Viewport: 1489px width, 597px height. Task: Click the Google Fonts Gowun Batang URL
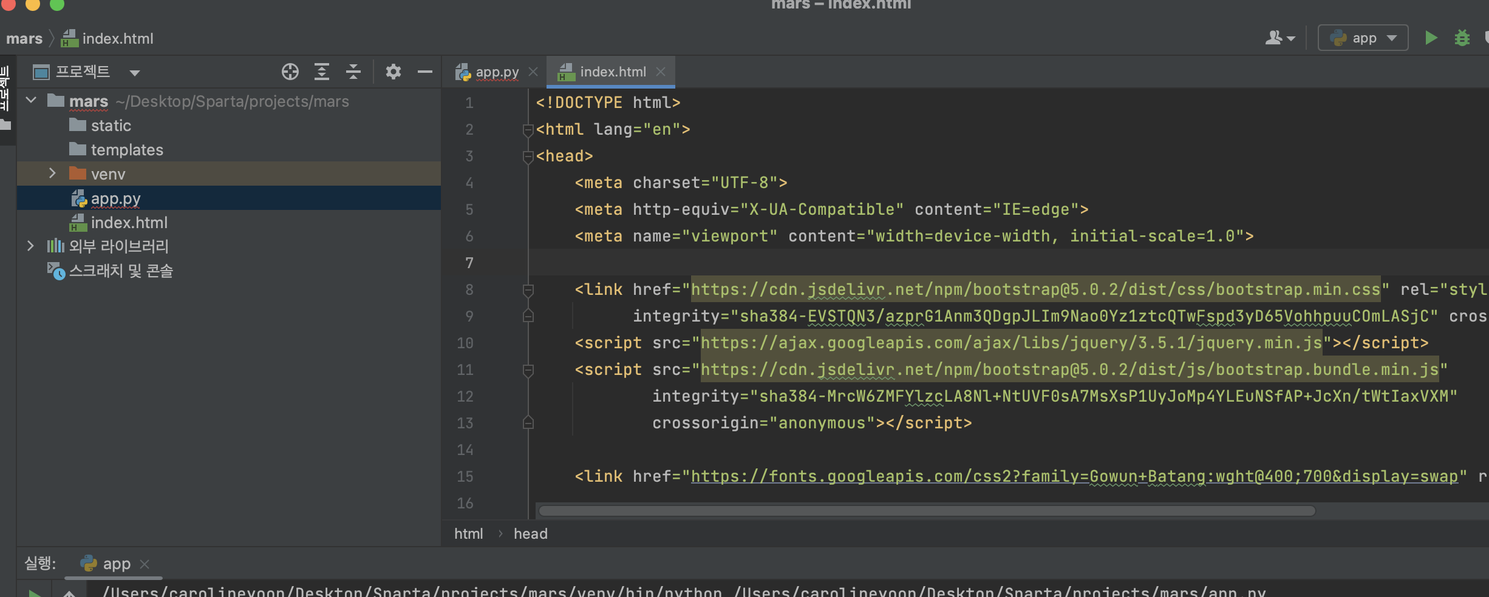1074,476
